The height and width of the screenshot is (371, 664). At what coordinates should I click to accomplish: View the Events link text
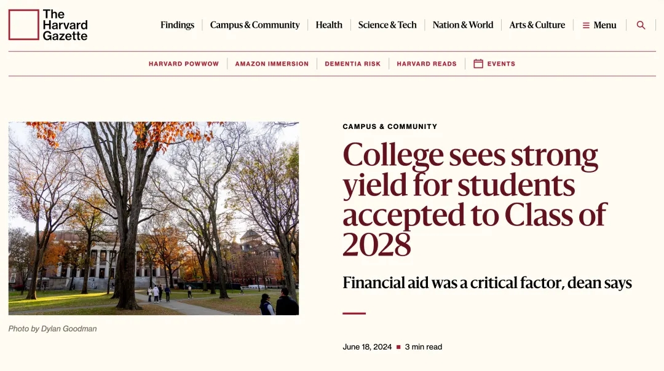501,64
